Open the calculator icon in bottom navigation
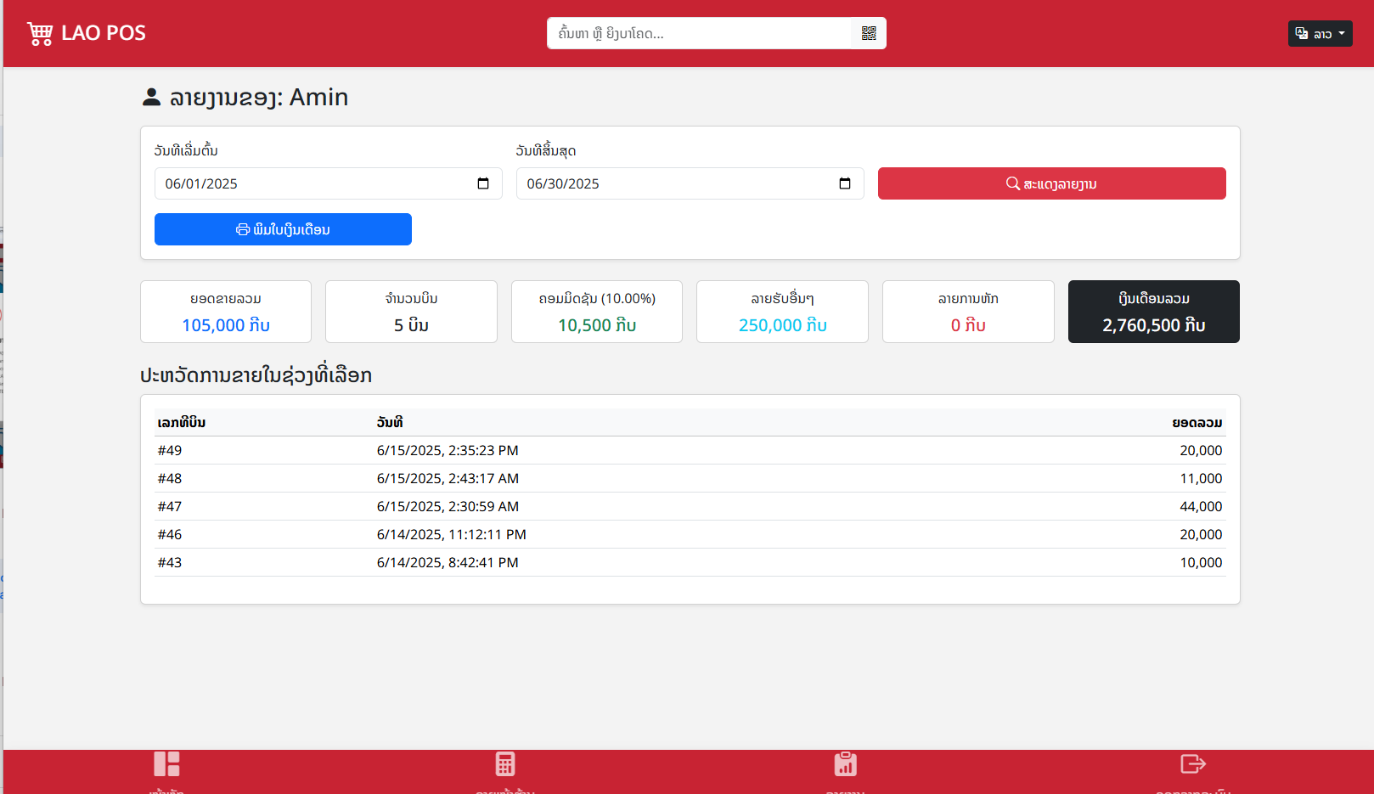 pos(505,764)
